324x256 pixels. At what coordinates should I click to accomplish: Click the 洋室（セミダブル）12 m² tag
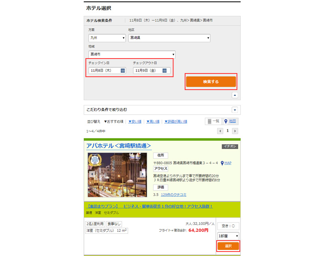click(x=107, y=231)
